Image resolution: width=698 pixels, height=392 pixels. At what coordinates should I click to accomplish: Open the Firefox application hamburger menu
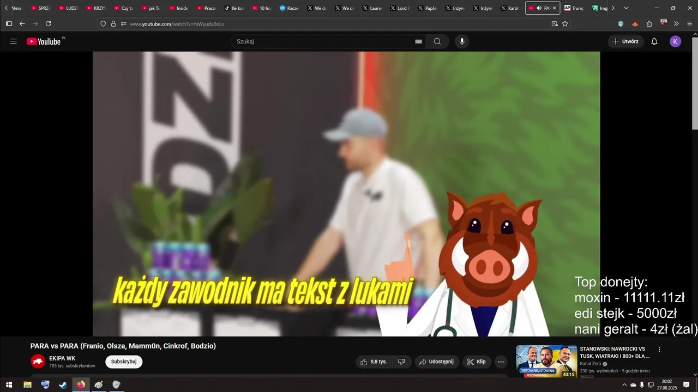[x=690, y=23]
